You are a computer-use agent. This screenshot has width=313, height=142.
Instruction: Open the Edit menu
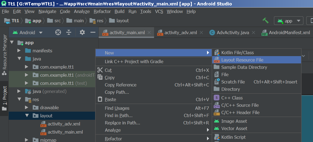tap(17, 12)
